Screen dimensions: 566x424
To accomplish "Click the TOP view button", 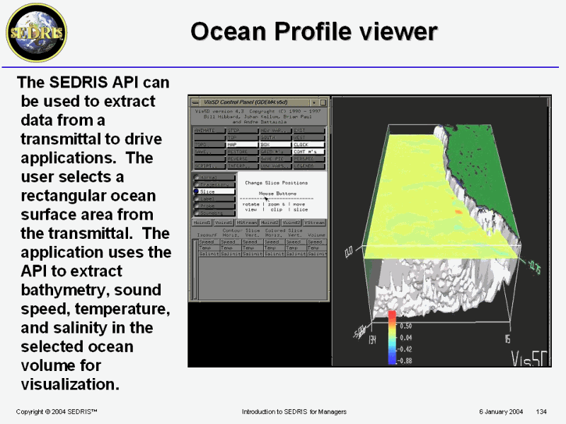I will coord(242,137).
